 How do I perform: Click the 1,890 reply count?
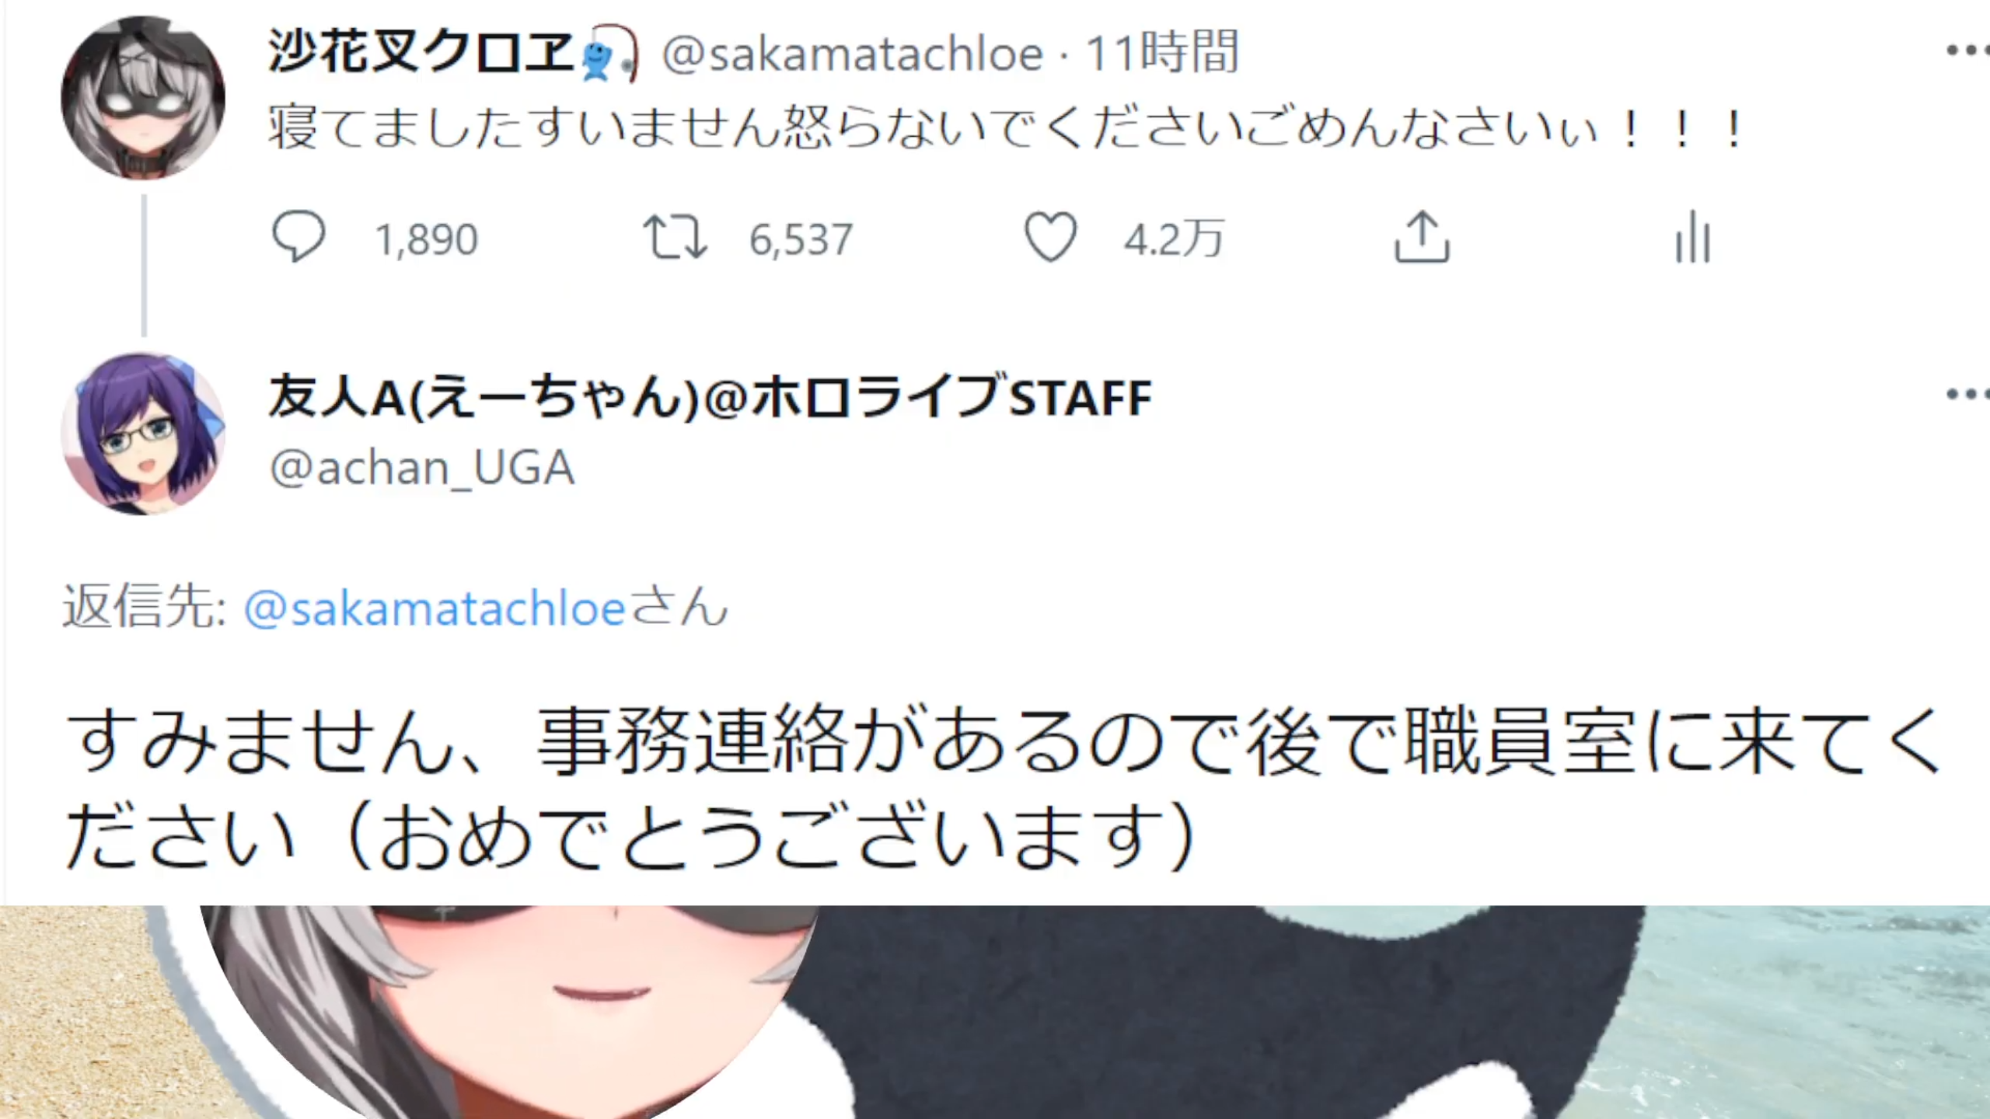[426, 239]
